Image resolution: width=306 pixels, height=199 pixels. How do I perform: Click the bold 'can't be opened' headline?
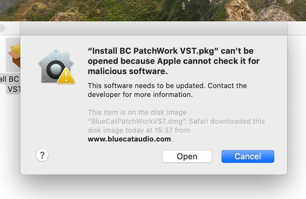tap(173, 61)
